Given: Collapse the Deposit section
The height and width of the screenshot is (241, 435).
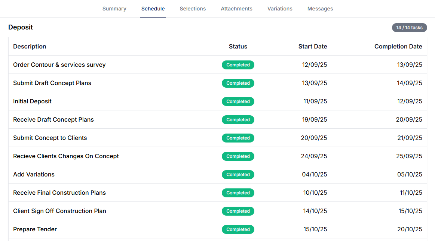Looking at the screenshot, I should (21, 27).
